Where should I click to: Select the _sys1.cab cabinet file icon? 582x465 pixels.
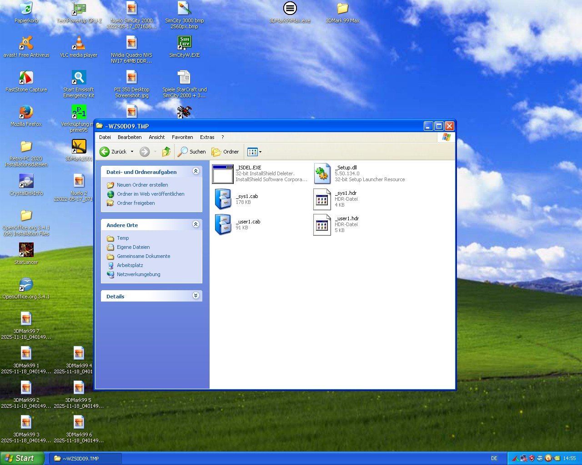tap(223, 199)
